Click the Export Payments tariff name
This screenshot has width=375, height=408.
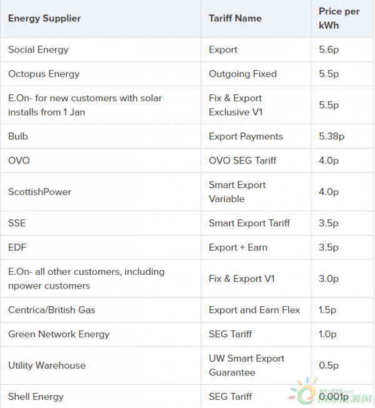point(246,136)
